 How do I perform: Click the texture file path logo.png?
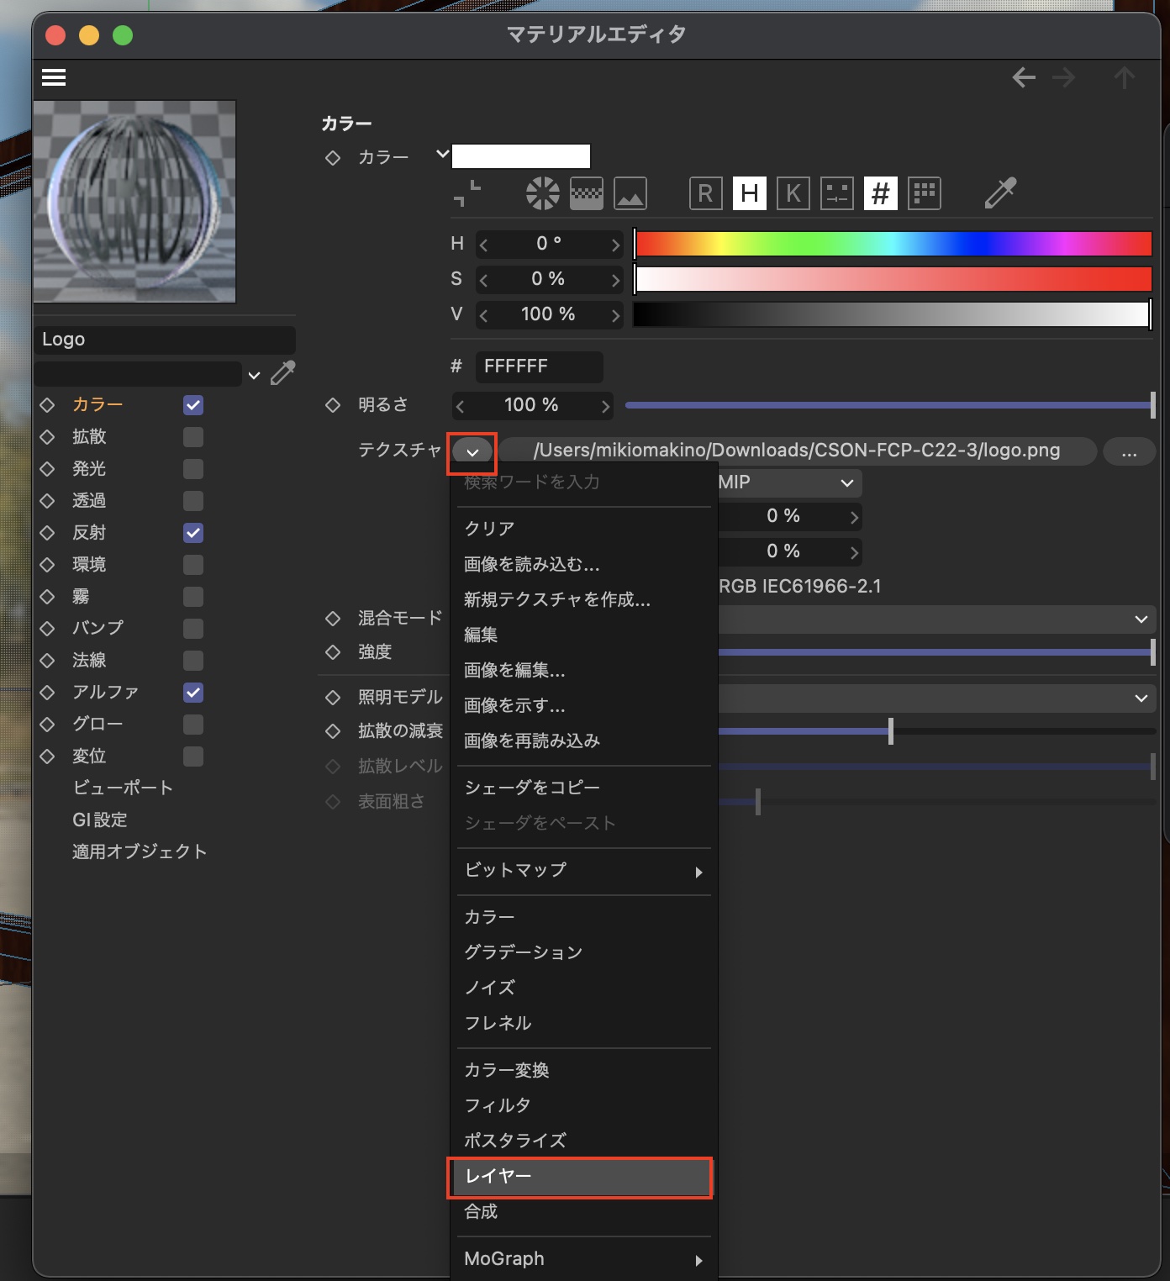tap(796, 451)
